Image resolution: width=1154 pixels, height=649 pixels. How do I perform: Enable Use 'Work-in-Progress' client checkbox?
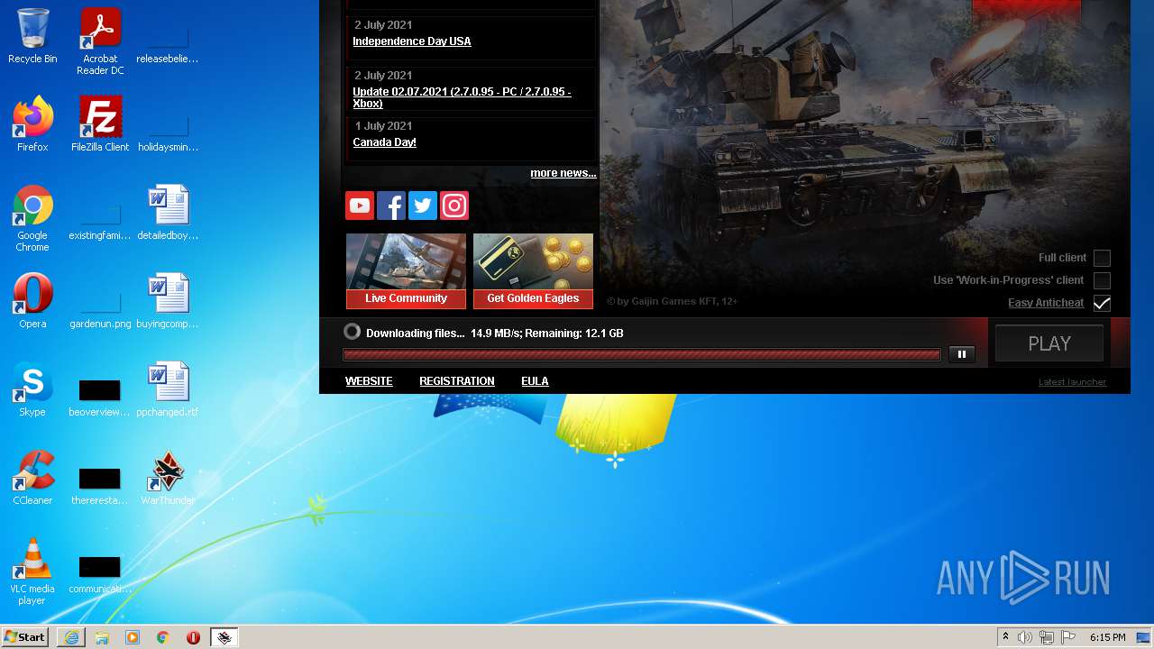(x=1102, y=280)
